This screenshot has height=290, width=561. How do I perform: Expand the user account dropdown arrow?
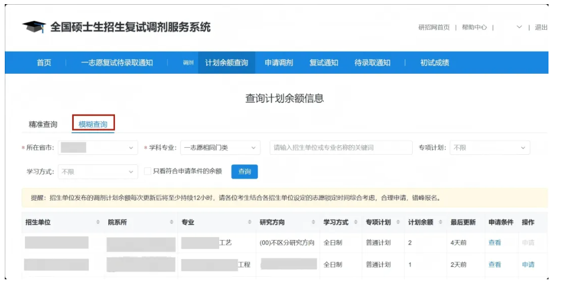tap(519, 27)
